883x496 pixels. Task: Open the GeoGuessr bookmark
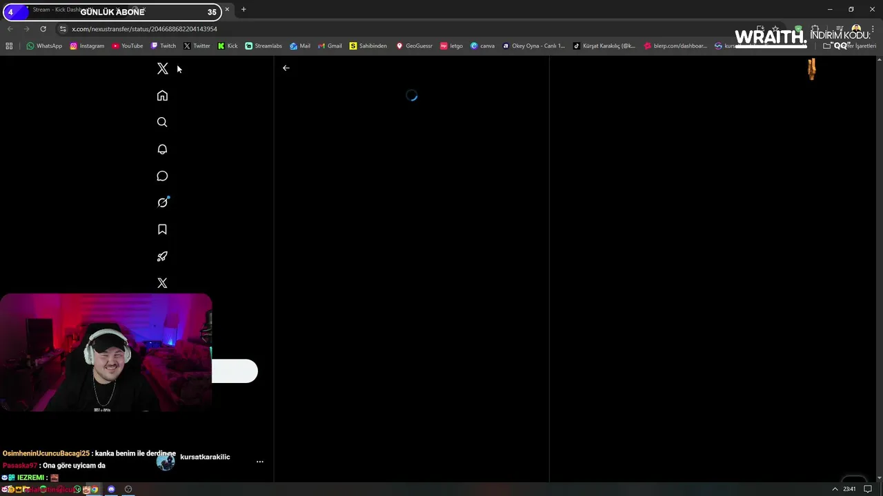(414, 46)
